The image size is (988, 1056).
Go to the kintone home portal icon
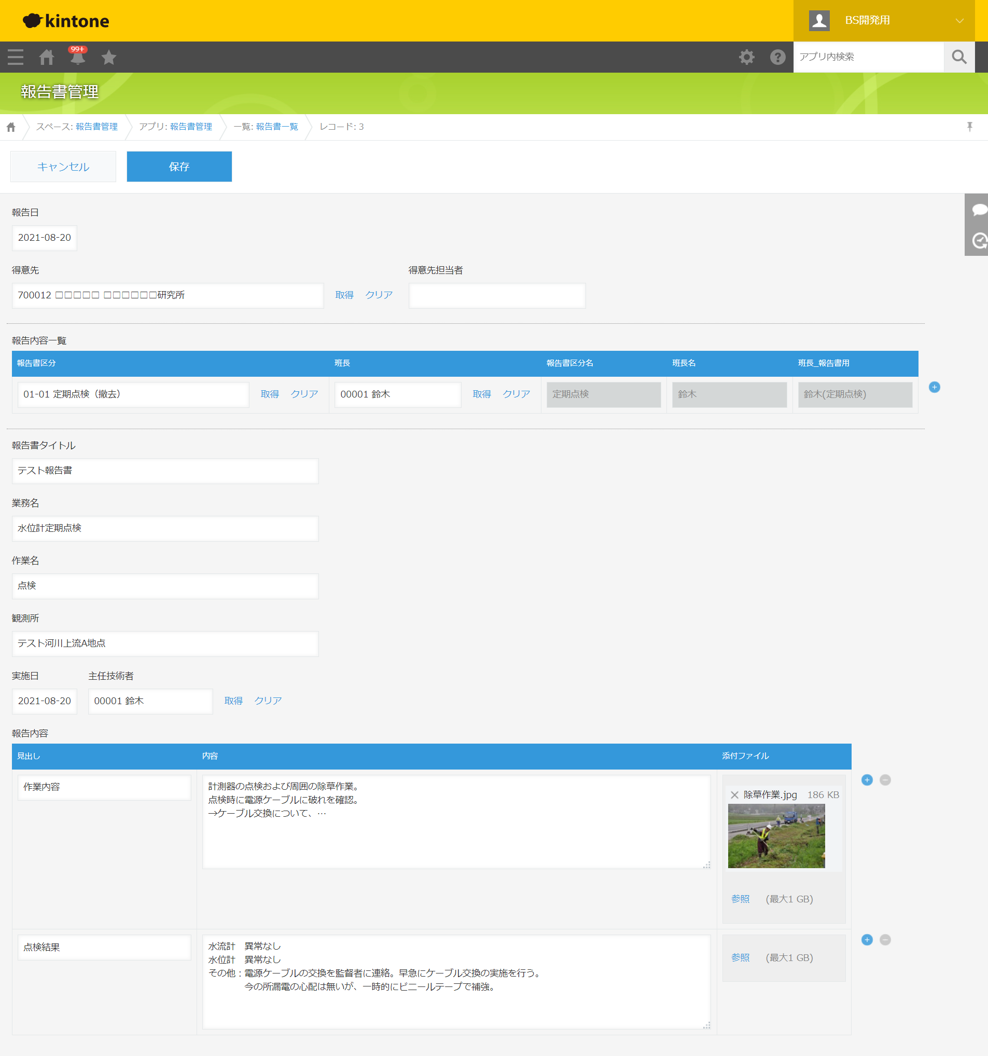47,57
